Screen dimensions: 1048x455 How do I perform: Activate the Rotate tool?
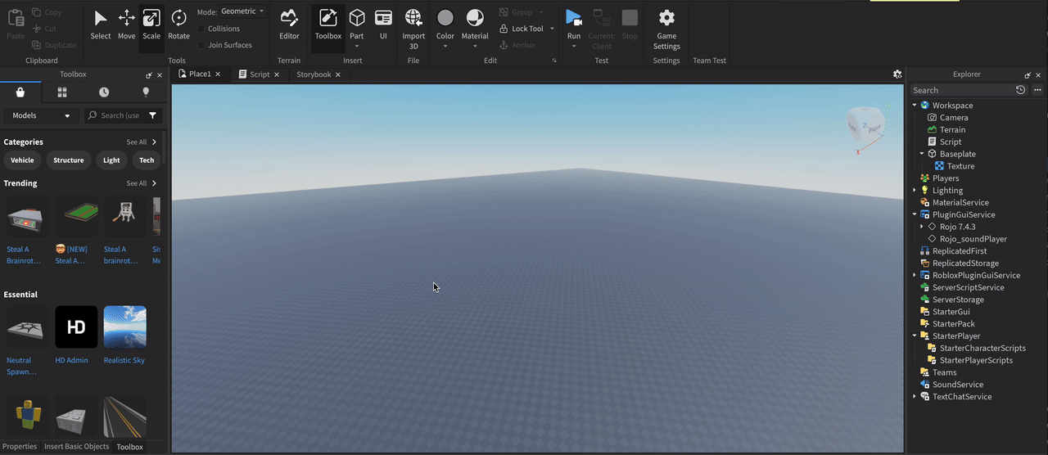[178, 25]
